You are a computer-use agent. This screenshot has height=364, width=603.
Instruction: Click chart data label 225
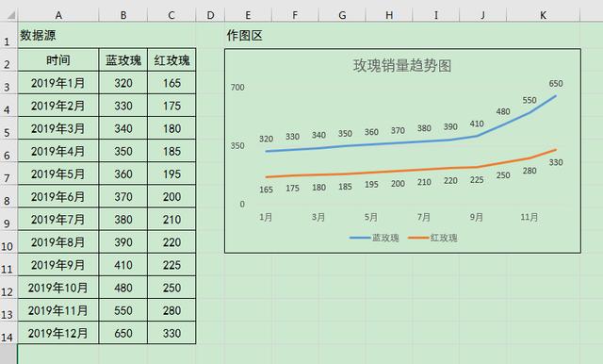(x=477, y=180)
